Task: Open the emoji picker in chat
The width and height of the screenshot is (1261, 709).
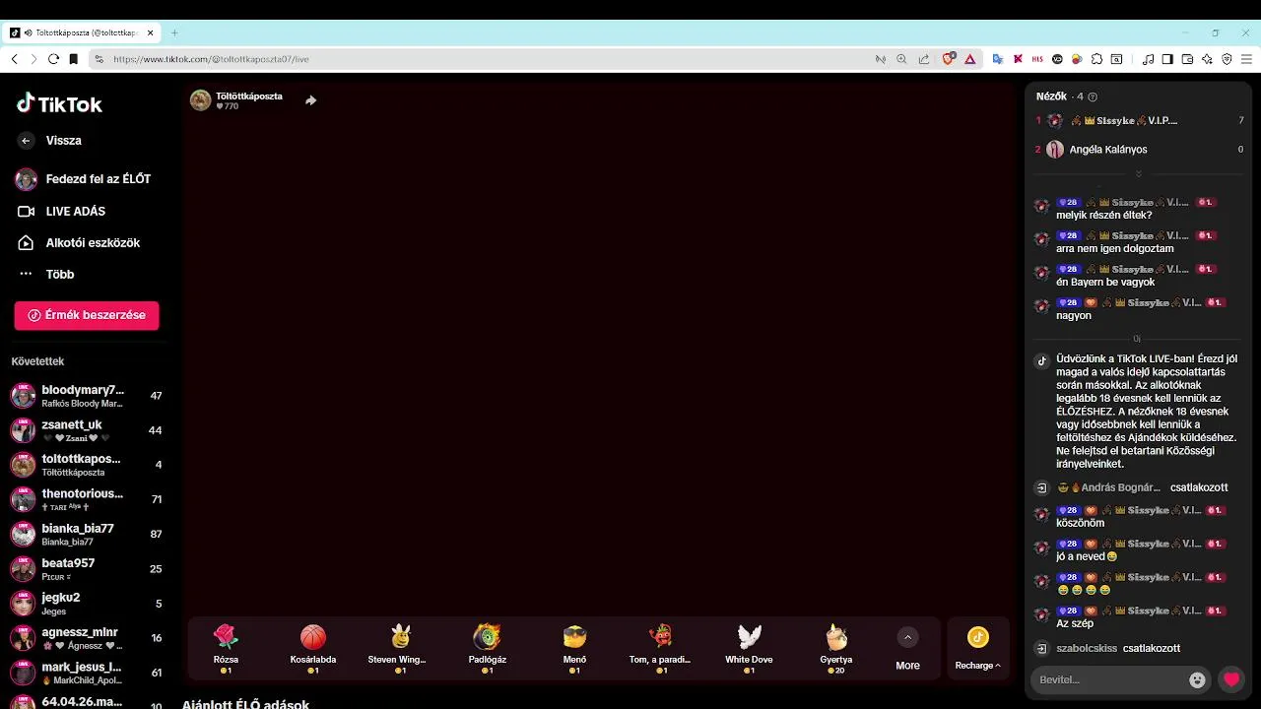Action: [x=1198, y=679]
